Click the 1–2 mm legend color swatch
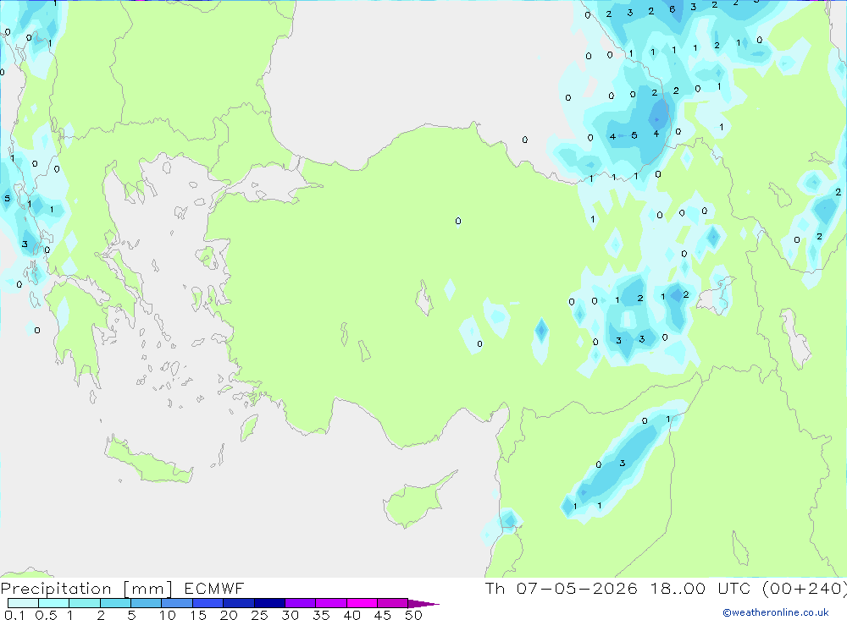The image size is (847, 620). (84, 603)
